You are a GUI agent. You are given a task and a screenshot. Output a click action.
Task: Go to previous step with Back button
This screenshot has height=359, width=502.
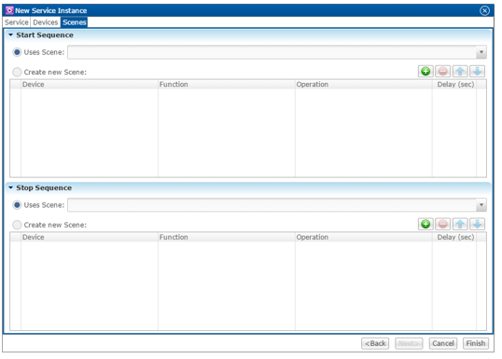[x=375, y=343]
